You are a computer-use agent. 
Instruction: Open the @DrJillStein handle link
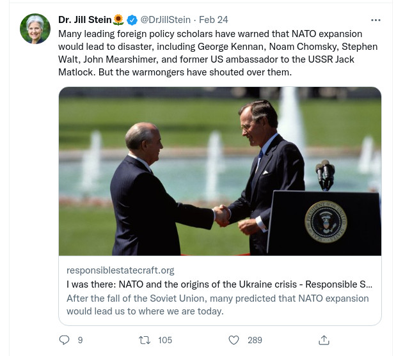point(165,20)
